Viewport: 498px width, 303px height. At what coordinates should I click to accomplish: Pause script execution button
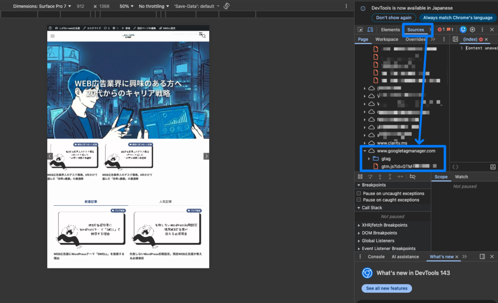pyautogui.click(x=360, y=177)
